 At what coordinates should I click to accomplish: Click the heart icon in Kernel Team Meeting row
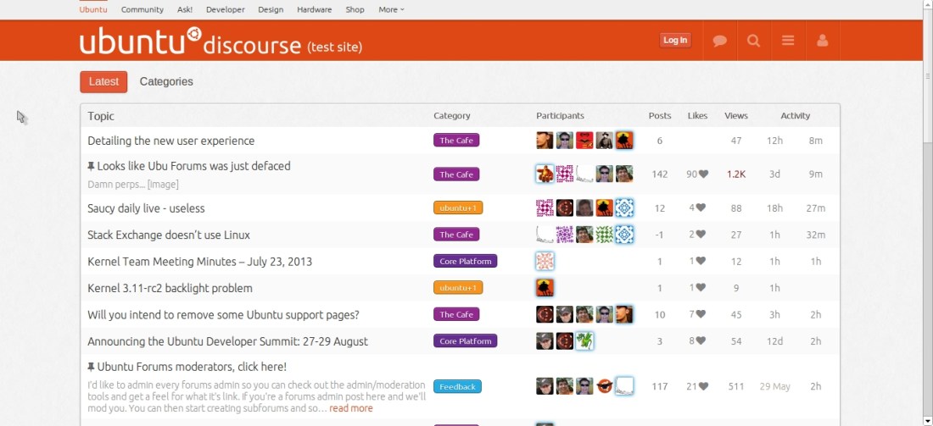click(x=701, y=261)
